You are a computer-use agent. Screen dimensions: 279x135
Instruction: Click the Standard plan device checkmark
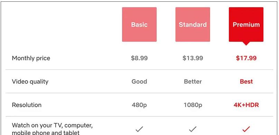tap(193, 129)
